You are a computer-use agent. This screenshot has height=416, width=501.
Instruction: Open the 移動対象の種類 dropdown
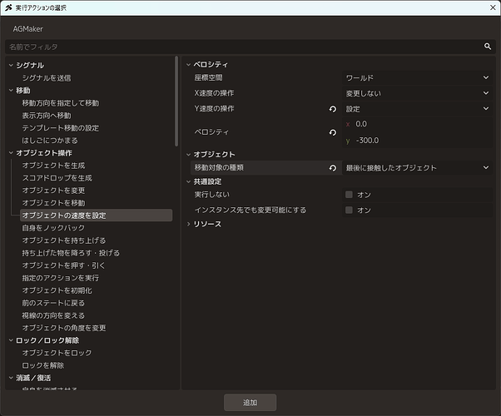pos(417,168)
